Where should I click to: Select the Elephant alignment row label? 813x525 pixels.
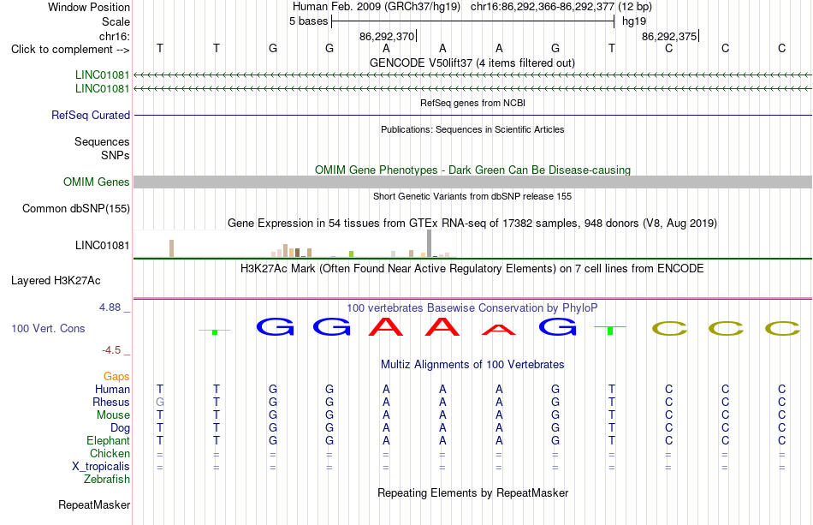point(108,440)
